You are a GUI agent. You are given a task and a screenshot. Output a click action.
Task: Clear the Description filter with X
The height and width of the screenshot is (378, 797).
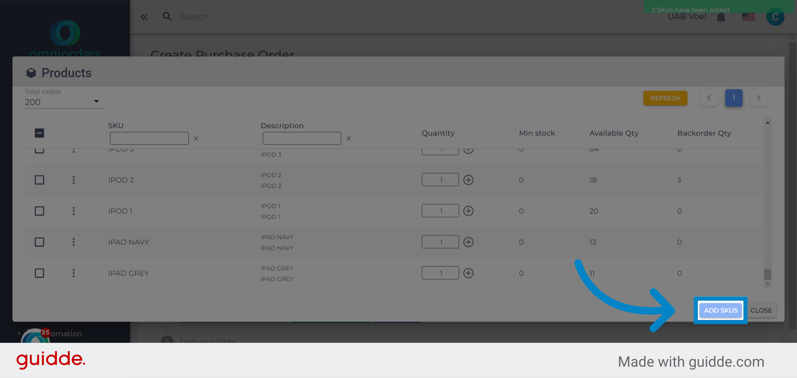pyautogui.click(x=349, y=138)
